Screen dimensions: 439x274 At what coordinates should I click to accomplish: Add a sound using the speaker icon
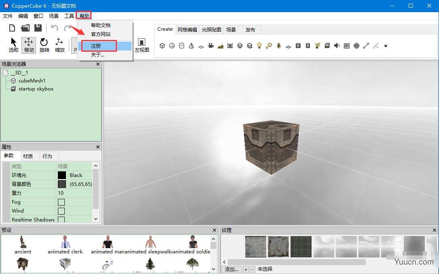[x=337, y=46]
